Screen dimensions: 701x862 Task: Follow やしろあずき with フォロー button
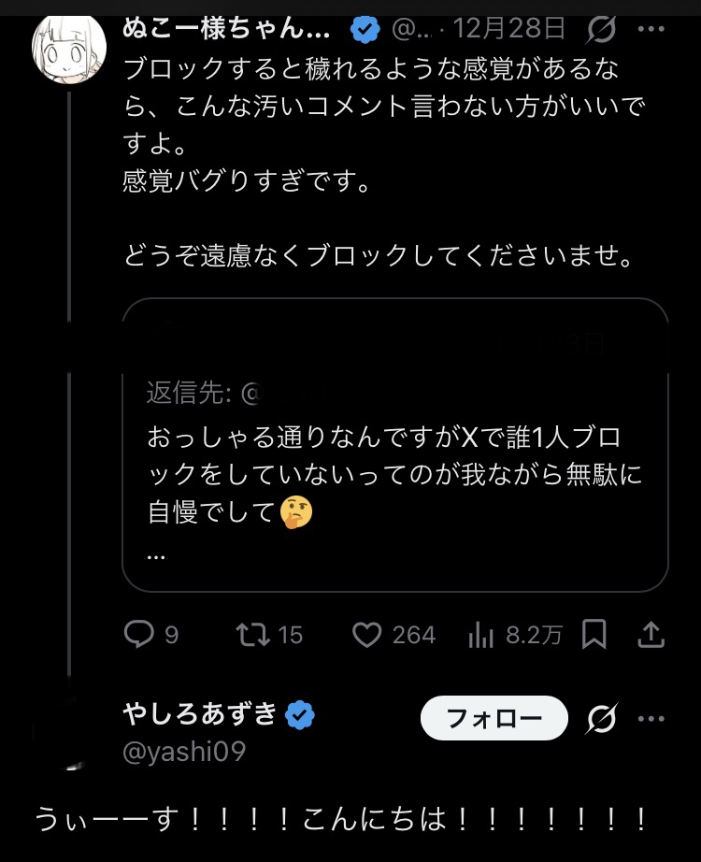pyautogui.click(x=494, y=718)
